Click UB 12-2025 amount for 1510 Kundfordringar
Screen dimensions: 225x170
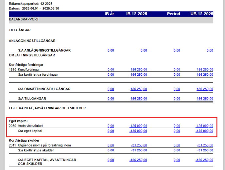tap(205, 70)
